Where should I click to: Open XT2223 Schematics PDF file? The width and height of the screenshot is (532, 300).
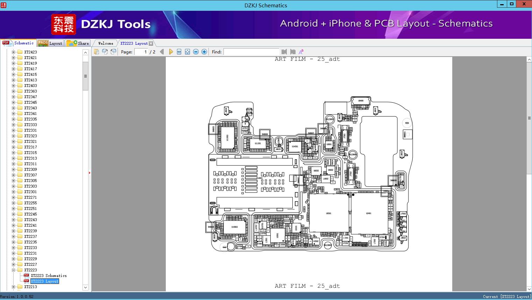[x=49, y=276]
